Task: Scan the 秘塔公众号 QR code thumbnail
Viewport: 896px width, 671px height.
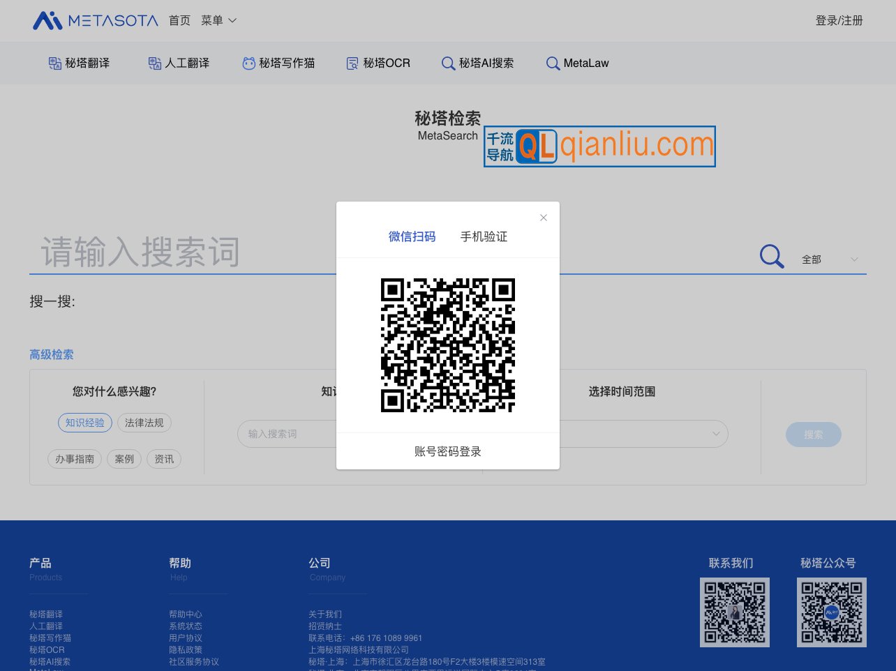Action: click(x=832, y=612)
